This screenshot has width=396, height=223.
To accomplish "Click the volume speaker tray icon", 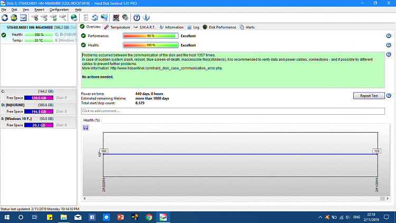I will 348,217.
